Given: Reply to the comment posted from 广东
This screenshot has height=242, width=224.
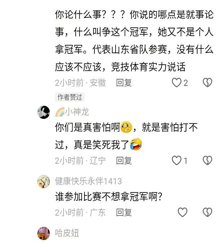Looking at the screenshot, I should pyautogui.click(x=124, y=212).
